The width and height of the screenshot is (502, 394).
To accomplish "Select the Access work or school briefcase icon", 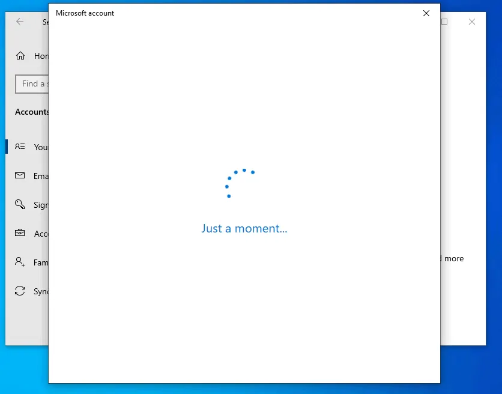I will (20, 233).
